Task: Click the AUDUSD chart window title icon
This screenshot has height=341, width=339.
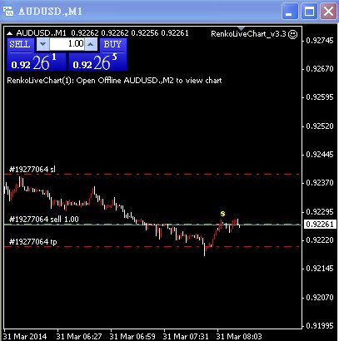Action: [8, 11]
